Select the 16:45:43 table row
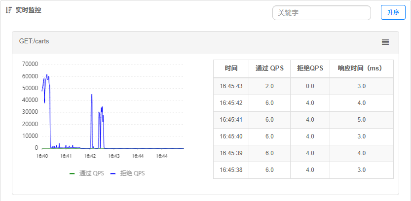 303,86
